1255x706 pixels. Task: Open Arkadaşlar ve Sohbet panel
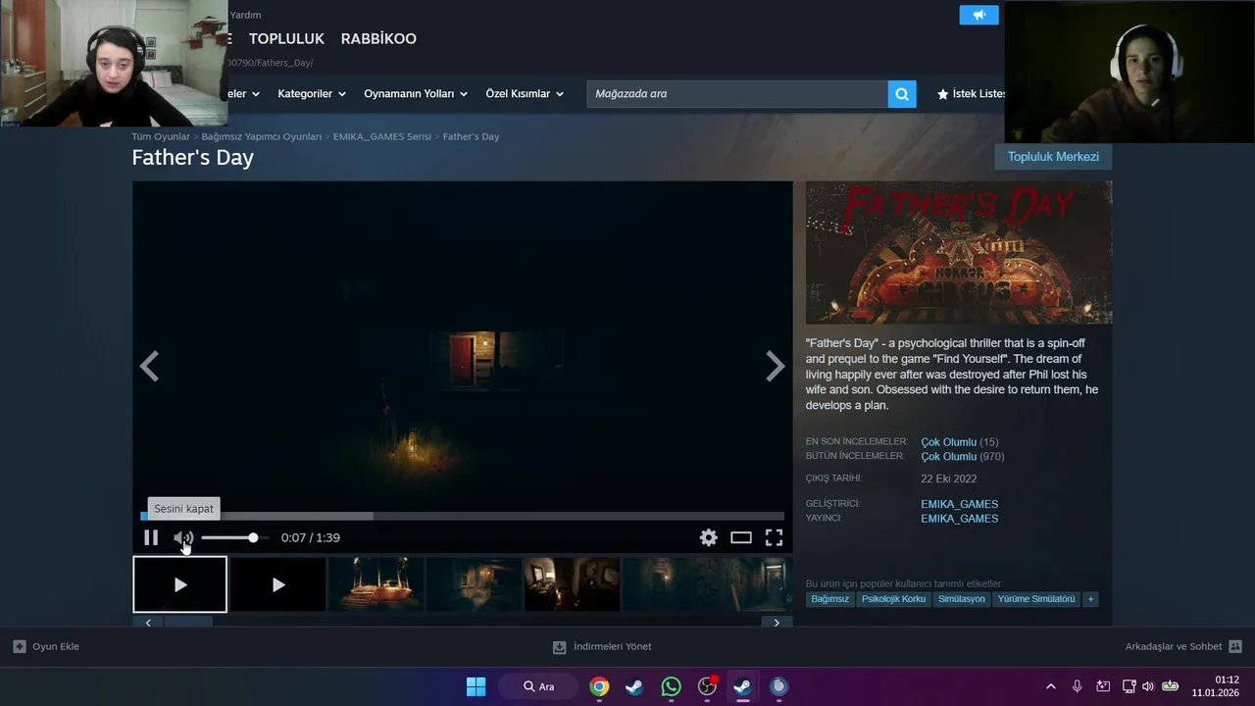[x=1183, y=646]
